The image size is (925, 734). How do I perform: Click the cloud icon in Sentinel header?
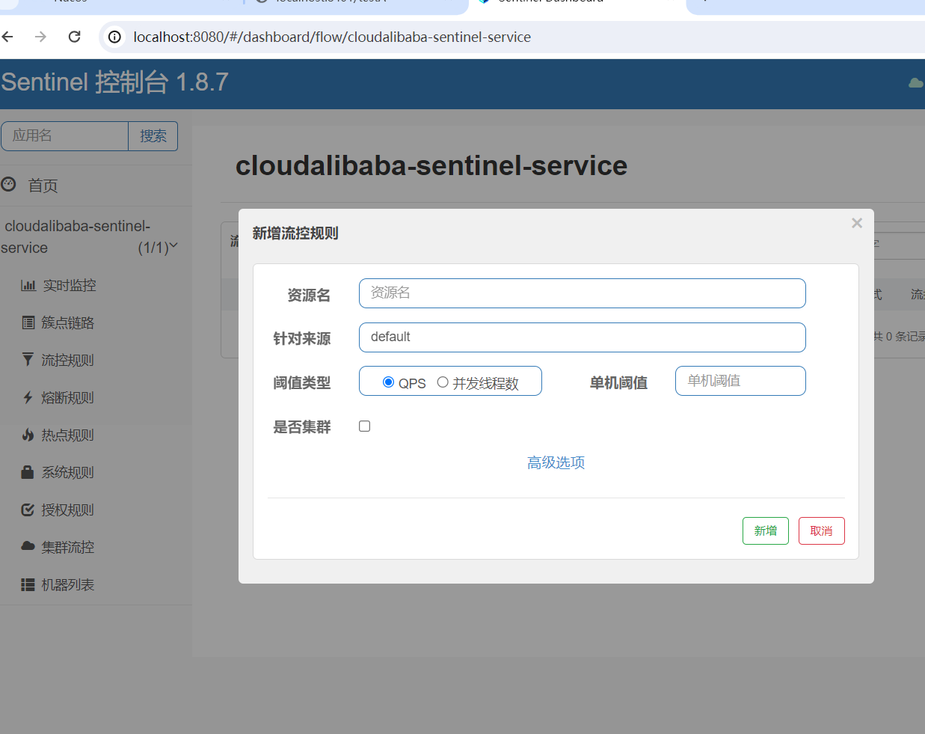pyautogui.click(x=915, y=83)
